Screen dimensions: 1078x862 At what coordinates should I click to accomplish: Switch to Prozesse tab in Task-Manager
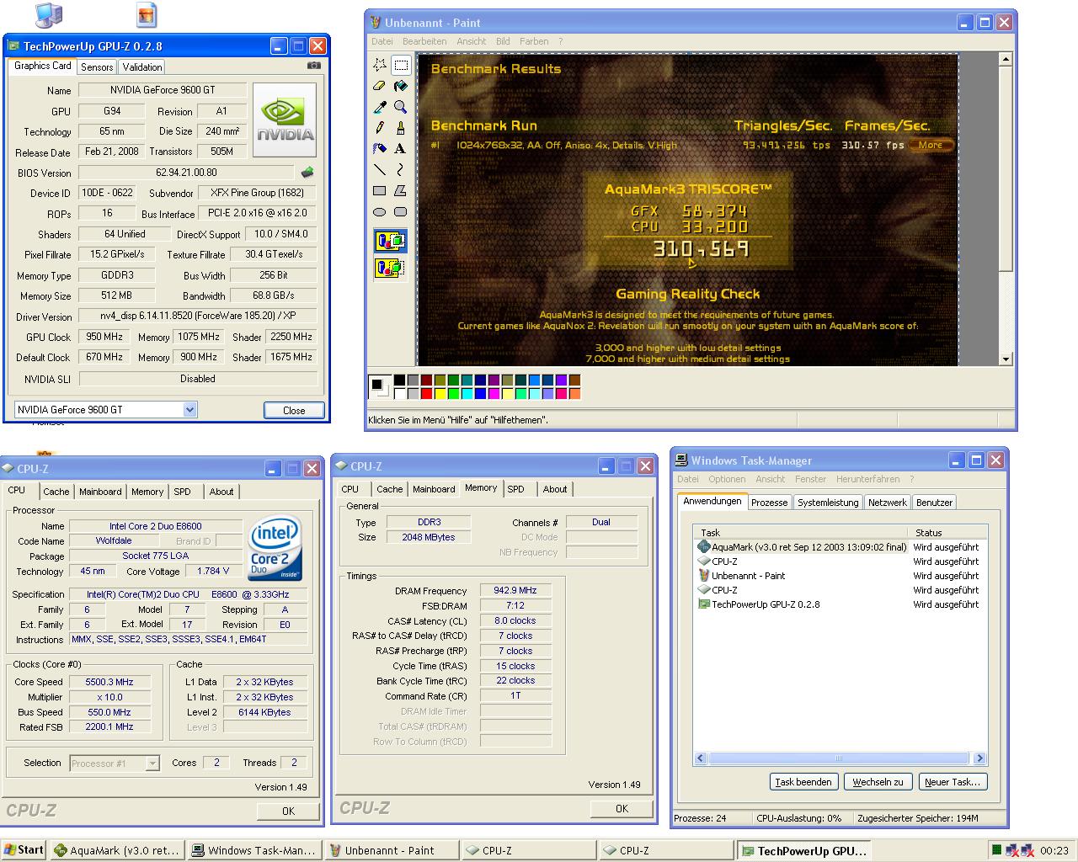[769, 503]
